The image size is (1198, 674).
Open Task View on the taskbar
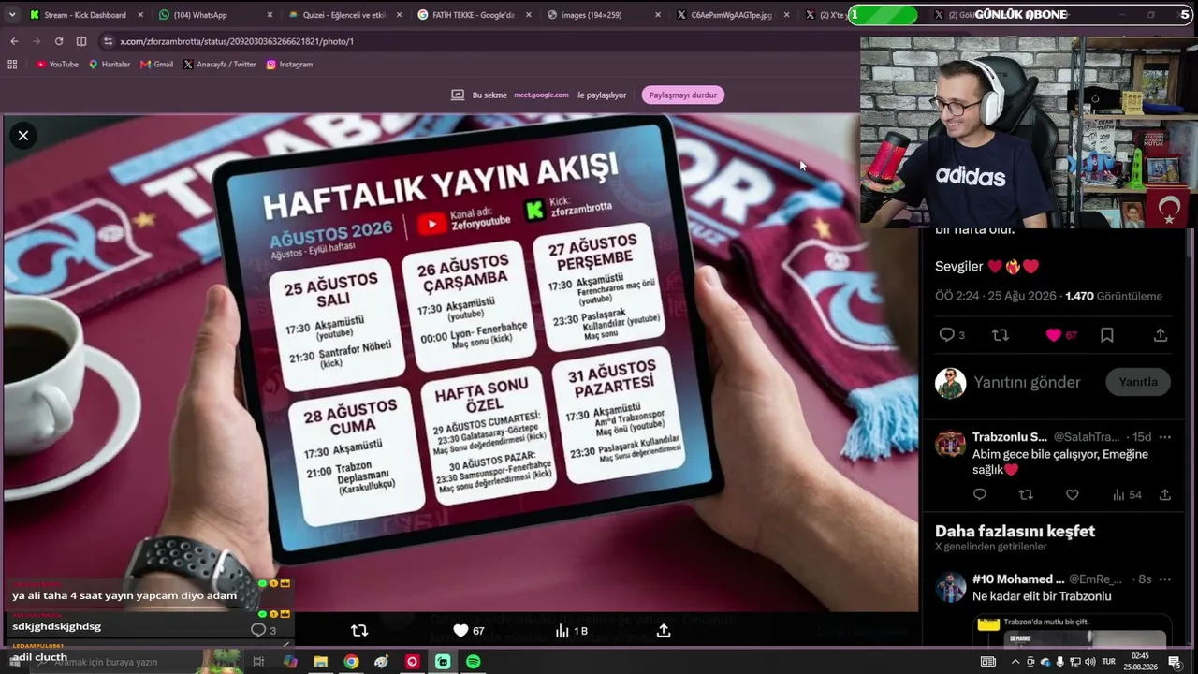coord(259,662)
